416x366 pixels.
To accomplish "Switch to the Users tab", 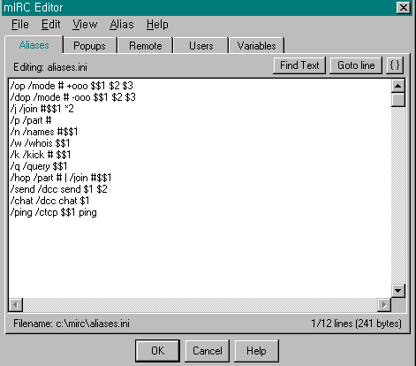I will pos(201,46).
